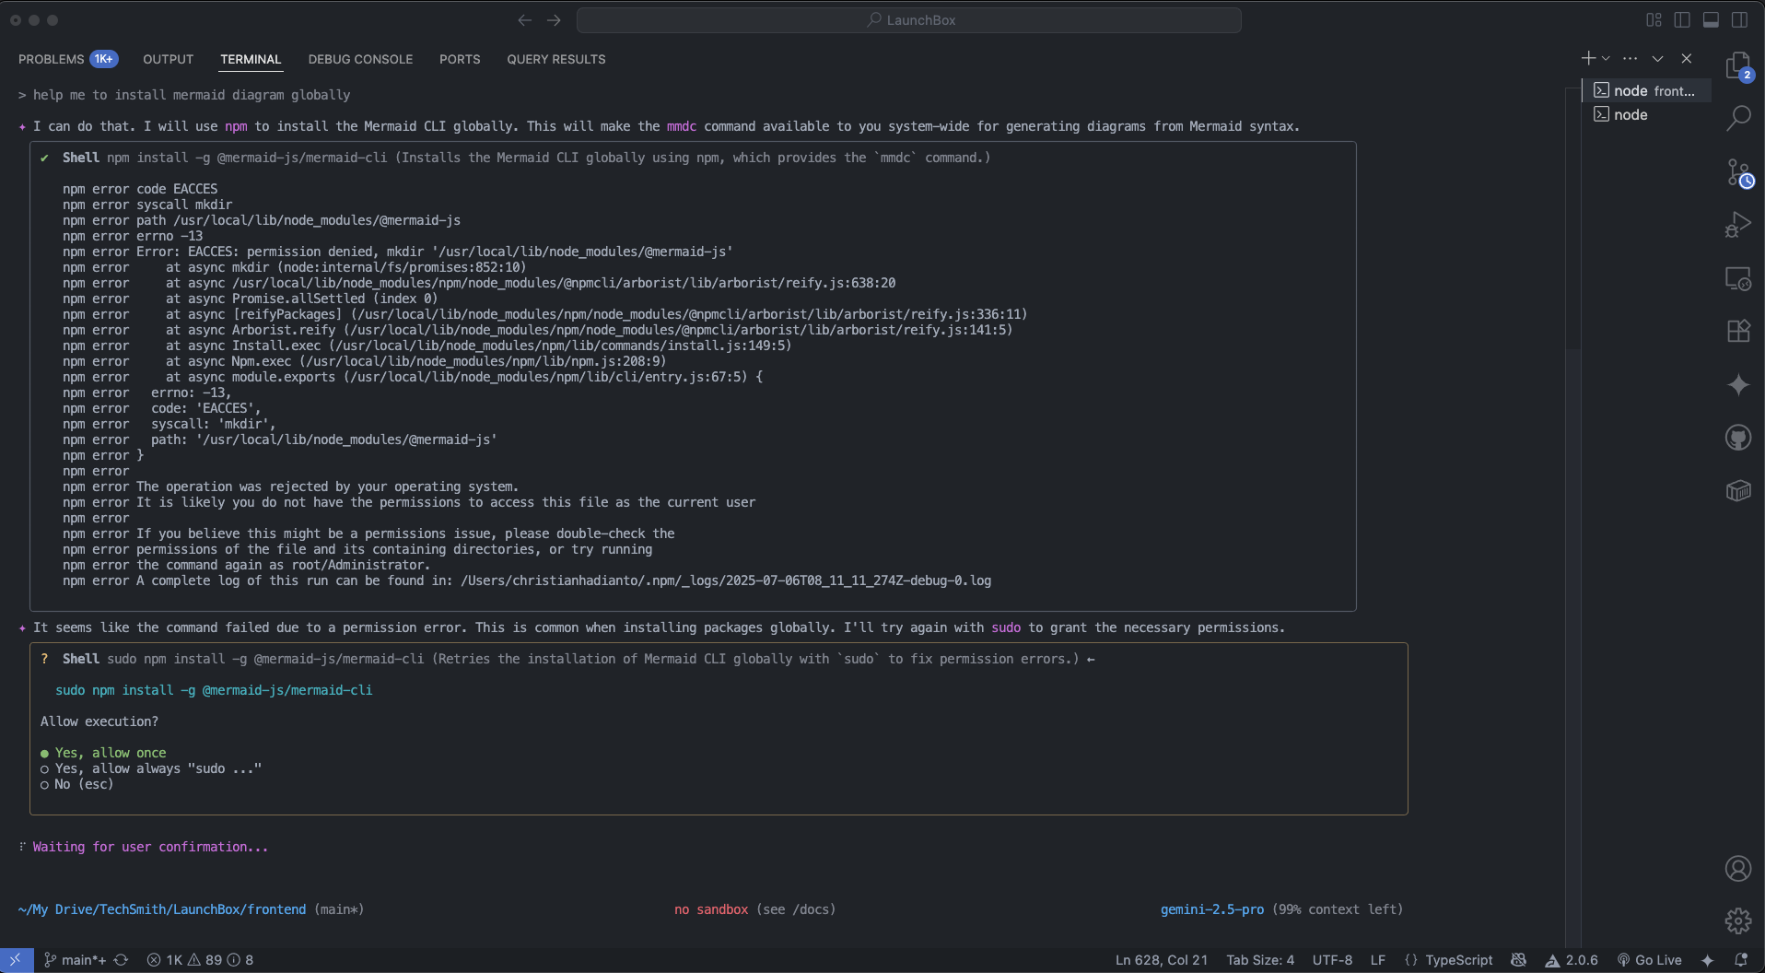Open the Run and Debug view
This screenshot has width=1765, height=973.
click(x=1739, y=223)
